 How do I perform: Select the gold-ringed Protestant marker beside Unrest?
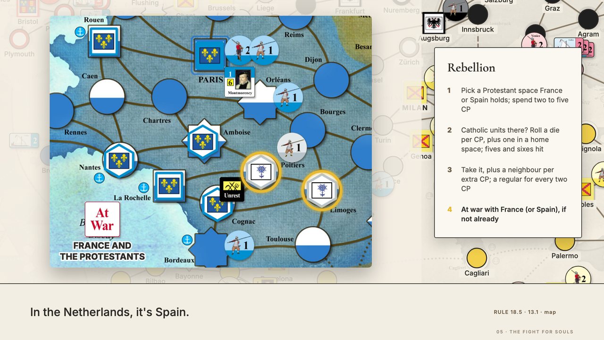click(261, 172)
